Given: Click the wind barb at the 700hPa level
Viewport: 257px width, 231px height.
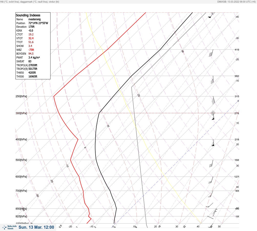Looking at the screenshot, I should point(210,194).
